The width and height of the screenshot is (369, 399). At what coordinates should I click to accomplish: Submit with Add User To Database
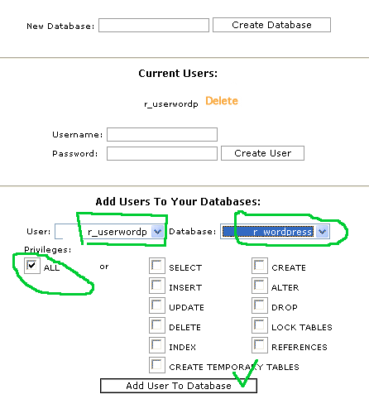click(179, 386)
